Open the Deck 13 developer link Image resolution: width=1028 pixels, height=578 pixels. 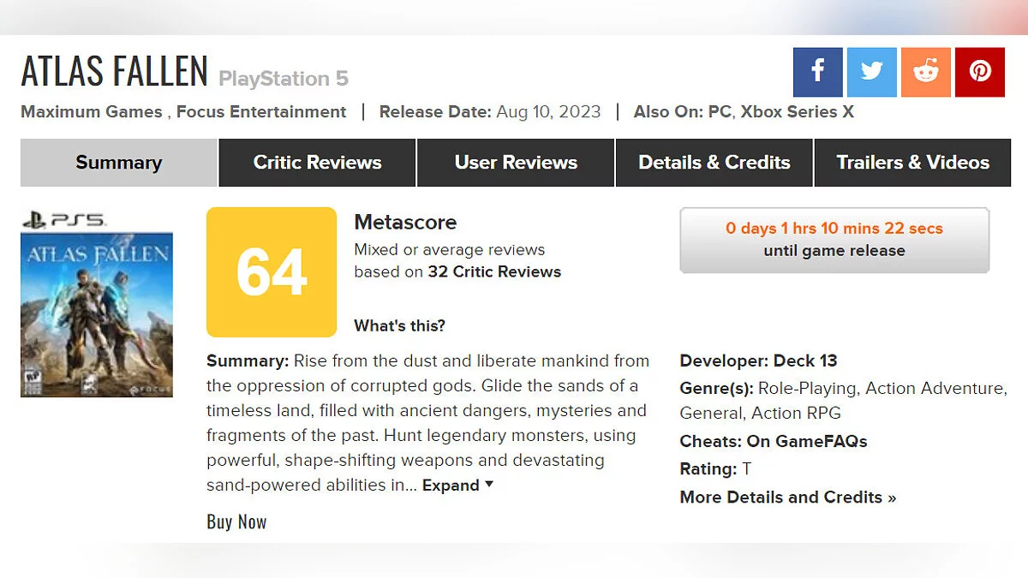pyautogui.click(x=805, y=361)
